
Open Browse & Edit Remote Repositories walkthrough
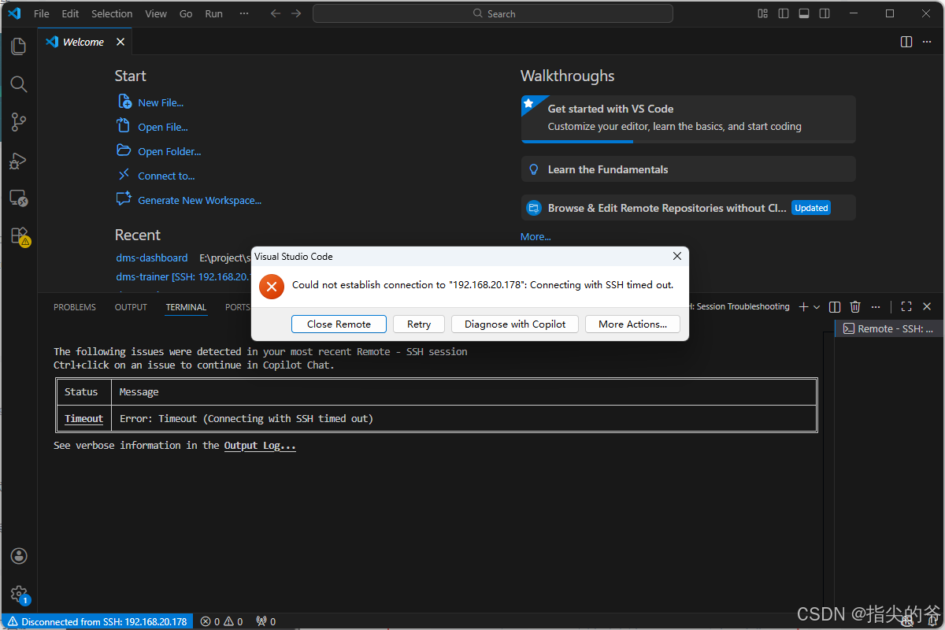click(x=688, y=208)
